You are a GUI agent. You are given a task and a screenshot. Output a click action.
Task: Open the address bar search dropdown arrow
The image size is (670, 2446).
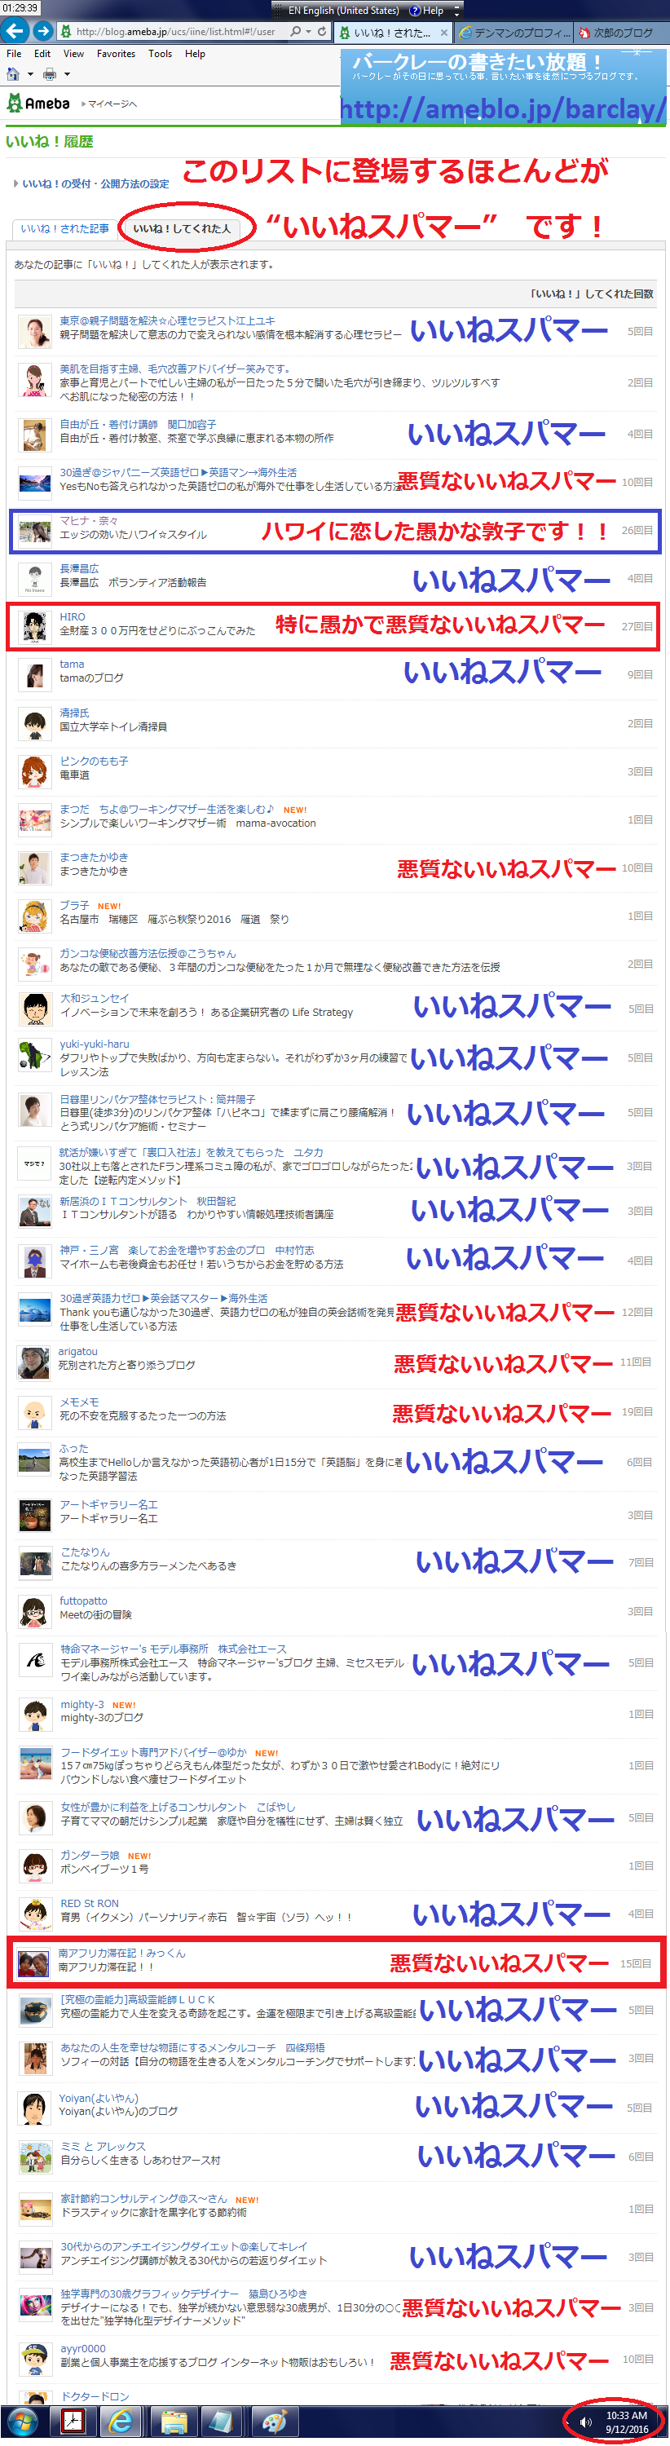coord(308,31)
